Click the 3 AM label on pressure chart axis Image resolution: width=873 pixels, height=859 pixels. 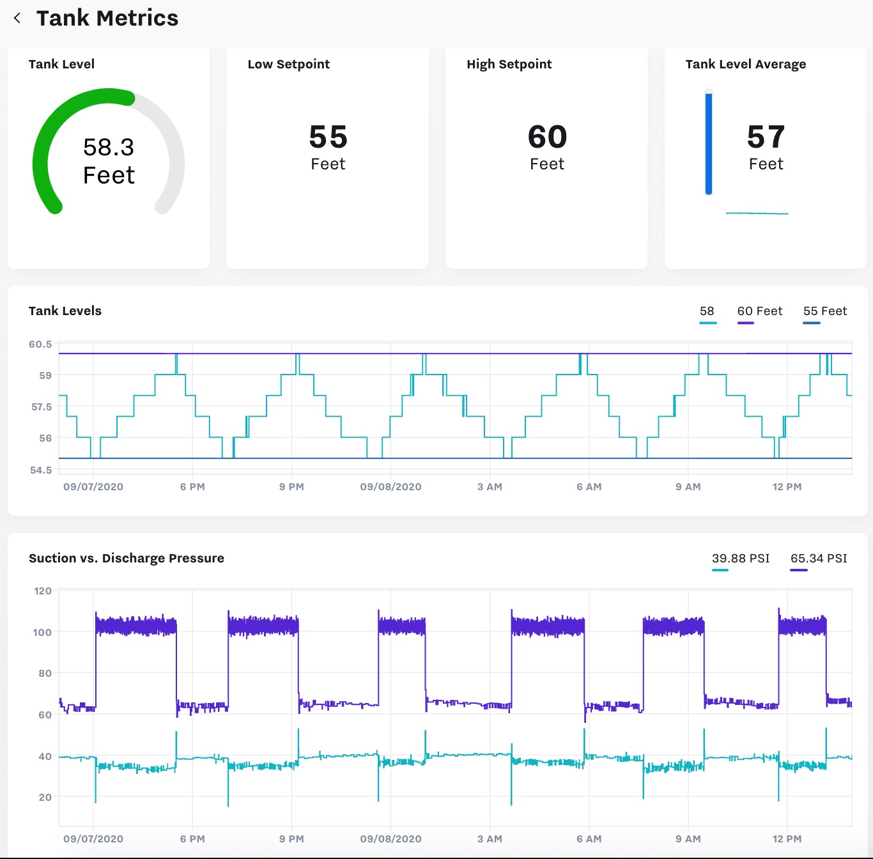click(490, 839)
